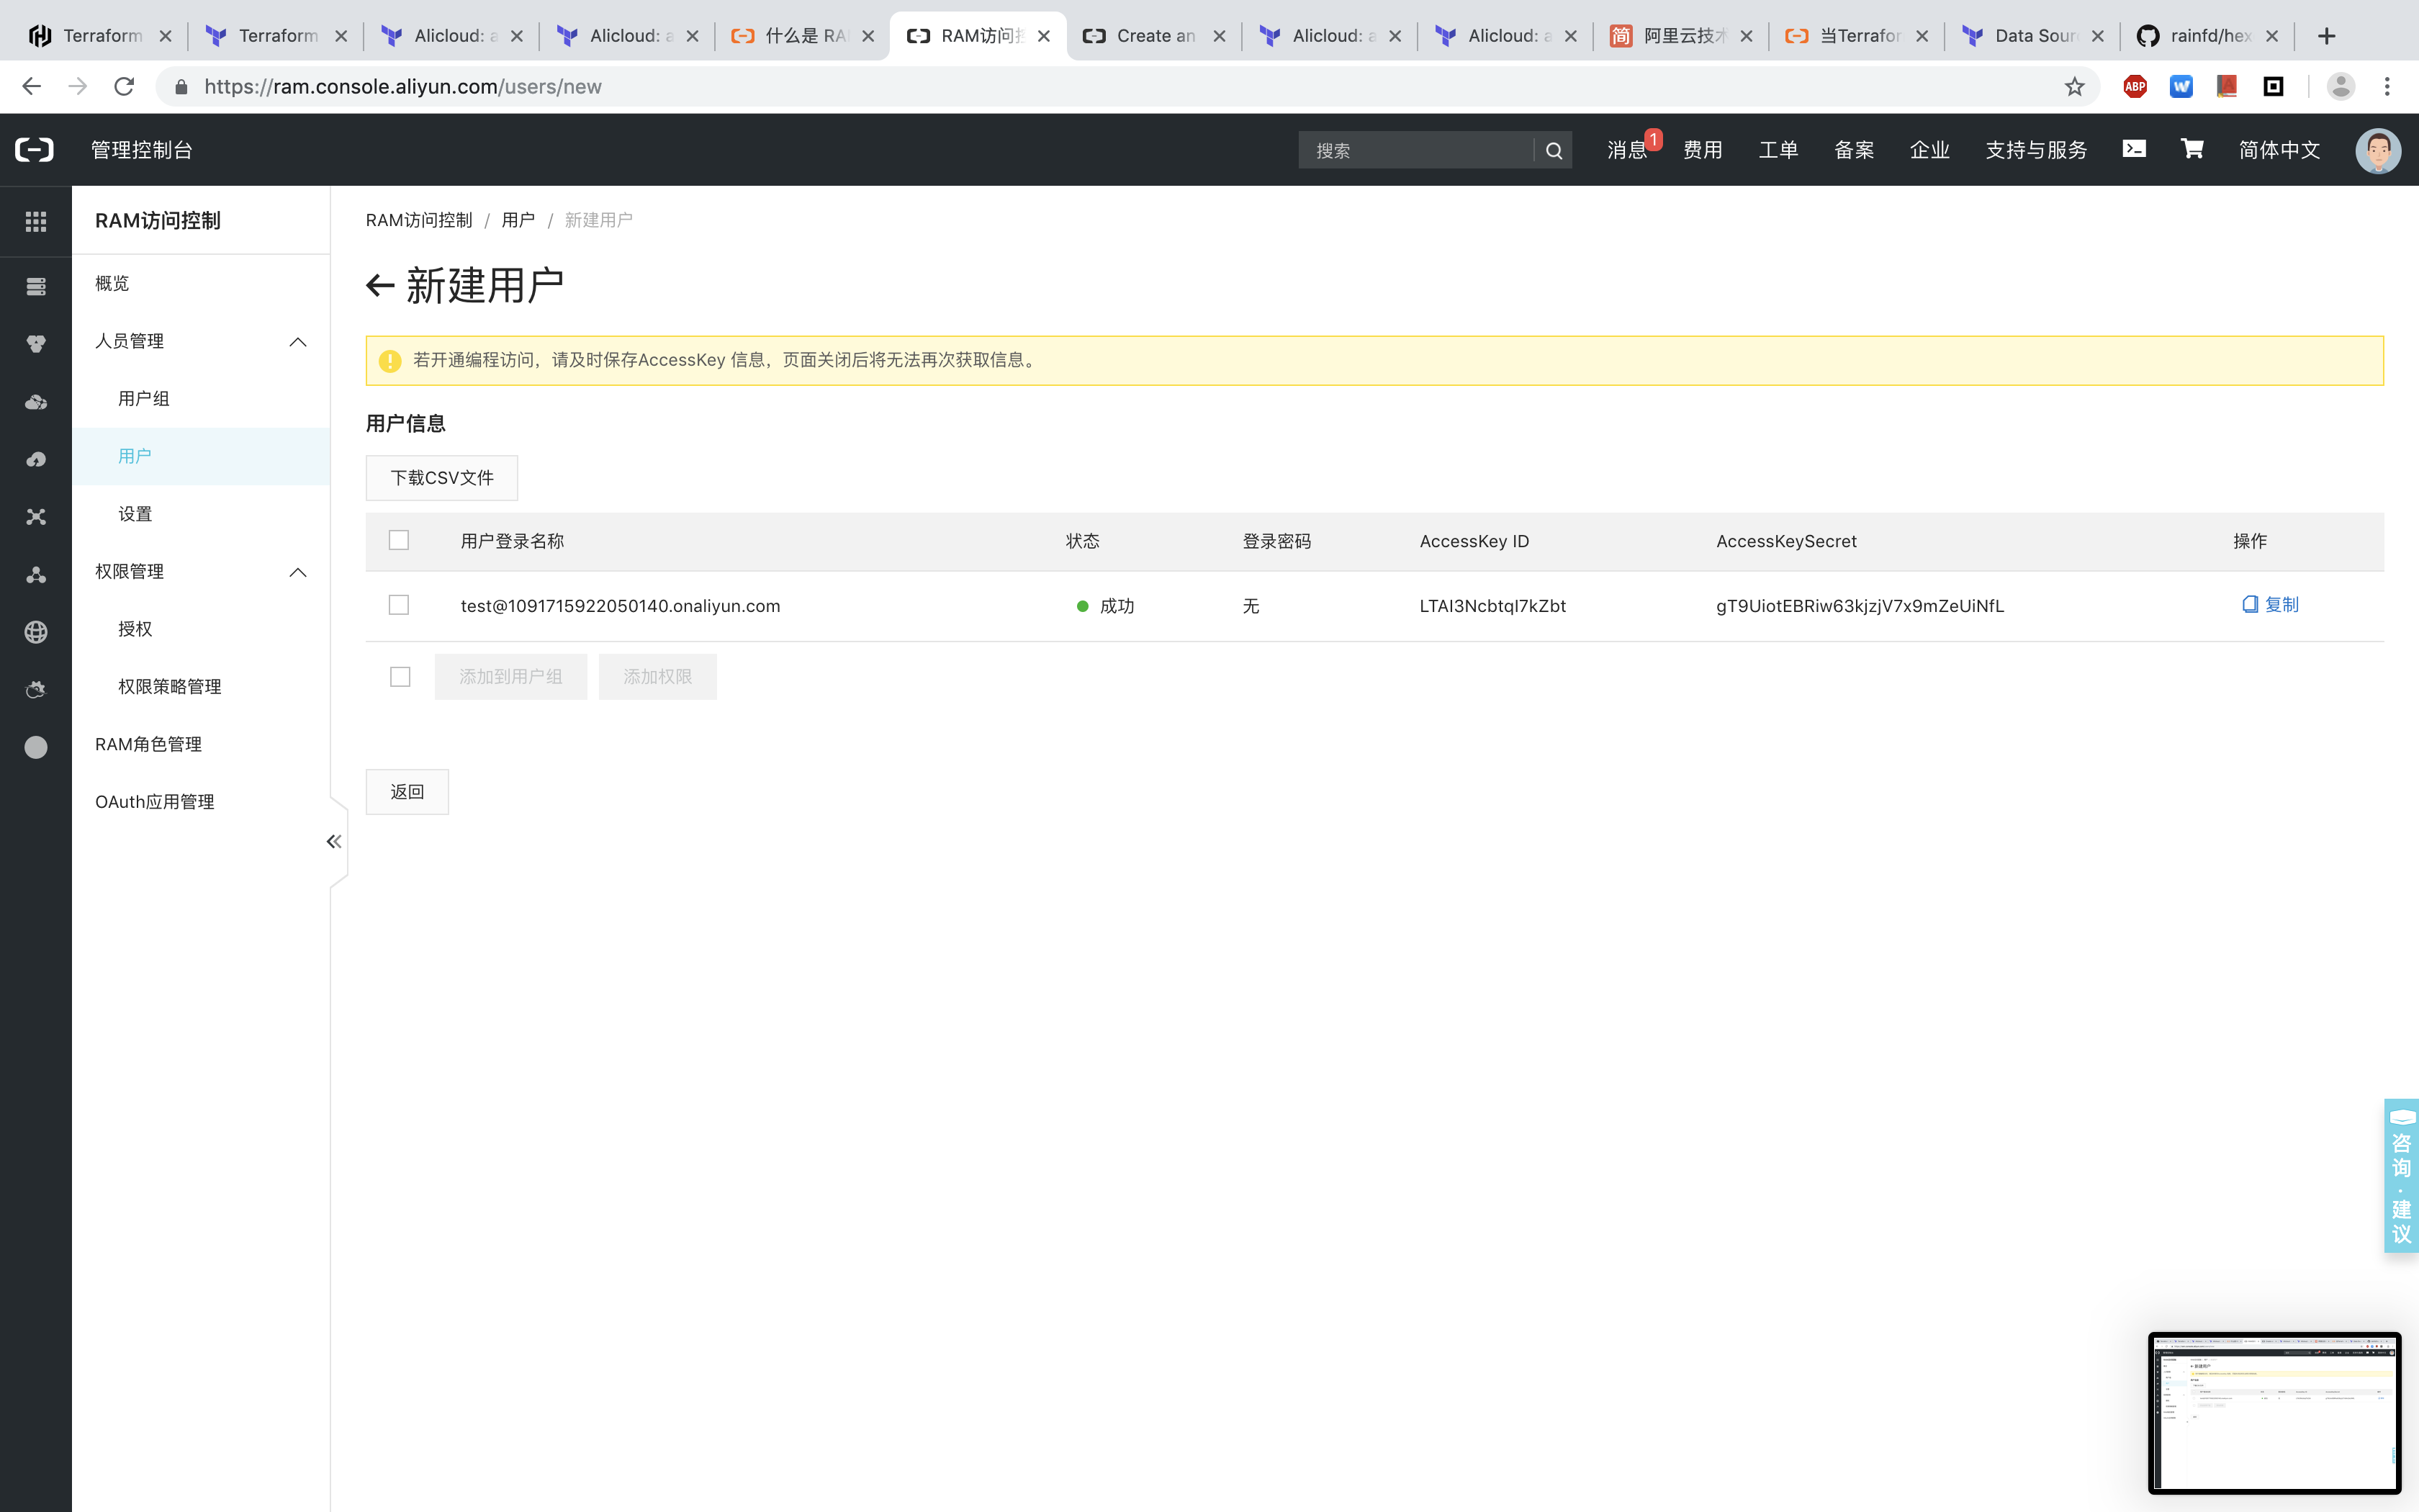This screenshot has width=2419, height=1512.
Task: Toggle the select-all checkbox in table header
Action: [x=399, y=540]
